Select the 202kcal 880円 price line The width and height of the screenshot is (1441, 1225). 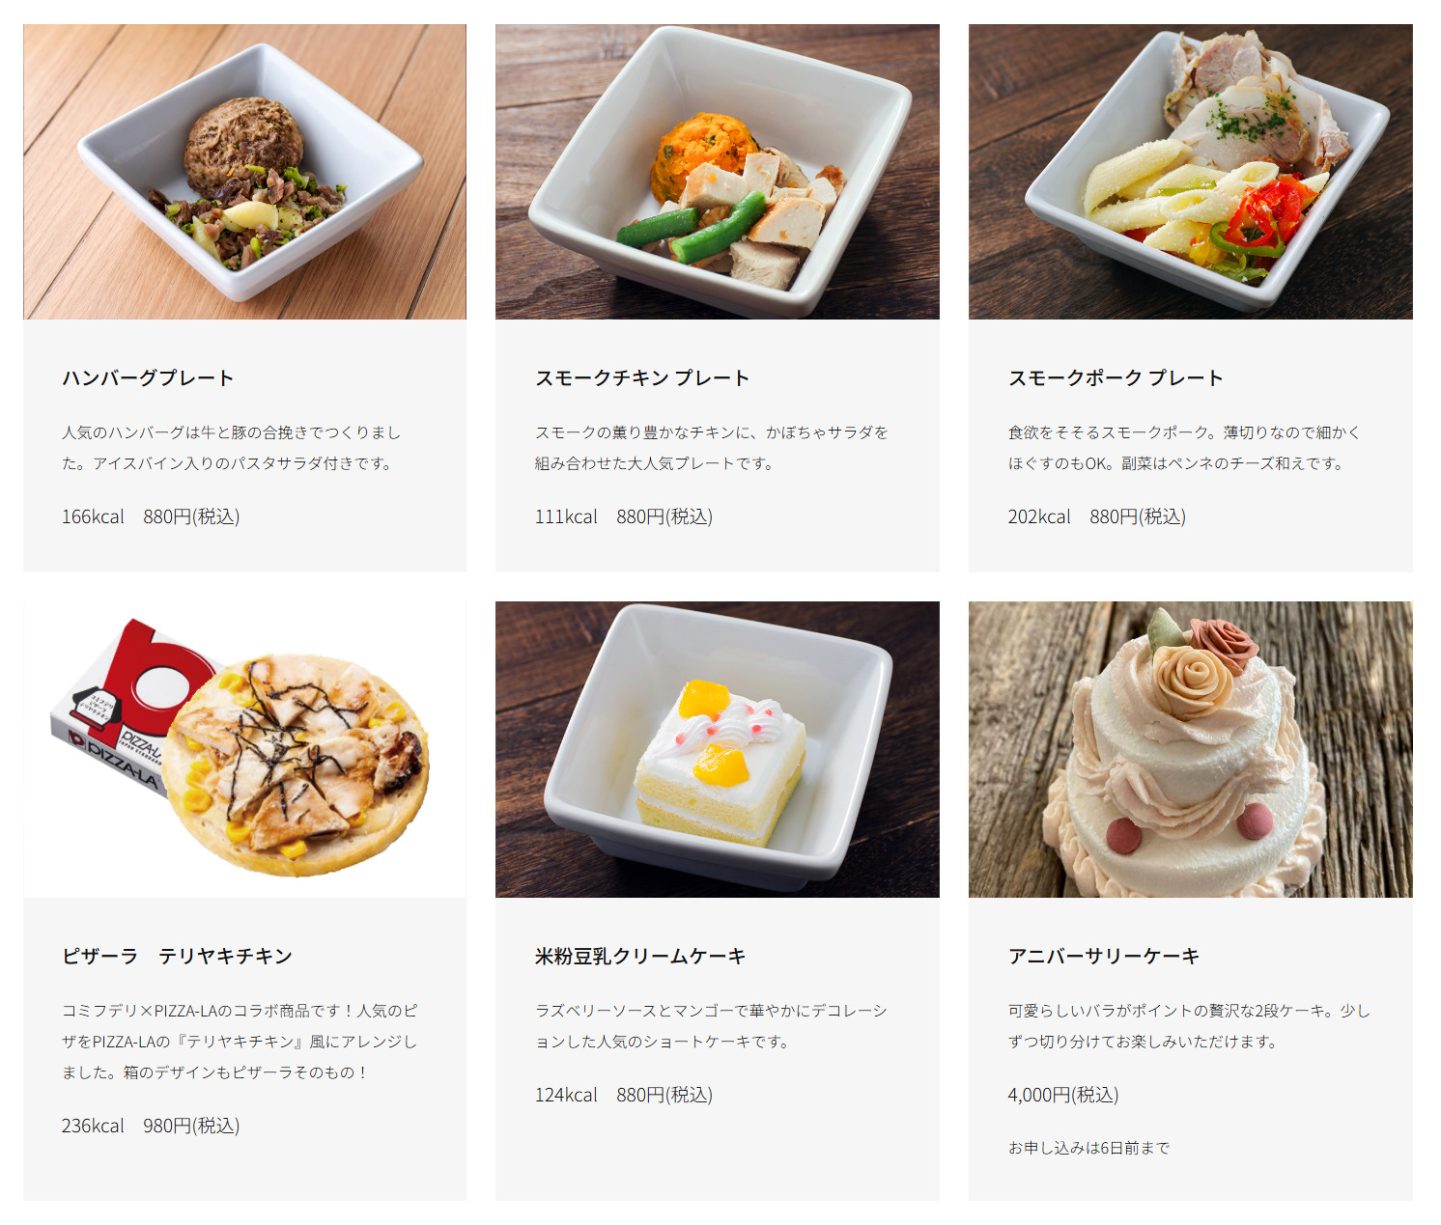[x=1097, y=516]
